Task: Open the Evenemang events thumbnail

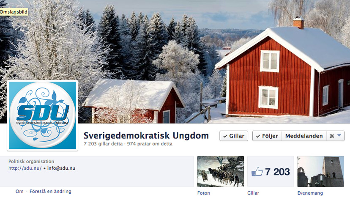Action: pos(320,171)
